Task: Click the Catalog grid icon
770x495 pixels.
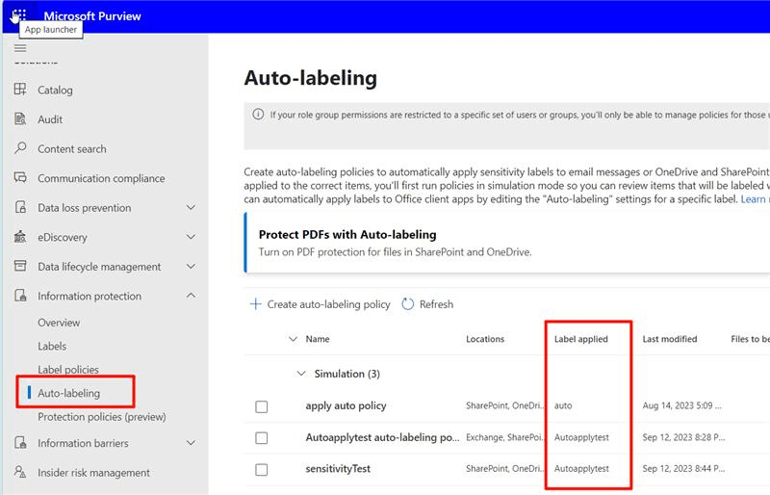Action: click(20, 90)
